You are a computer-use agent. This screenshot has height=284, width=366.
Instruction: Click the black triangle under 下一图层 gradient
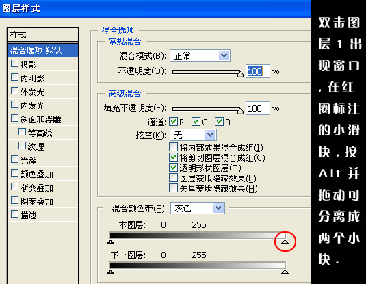(x=110, y=272)
